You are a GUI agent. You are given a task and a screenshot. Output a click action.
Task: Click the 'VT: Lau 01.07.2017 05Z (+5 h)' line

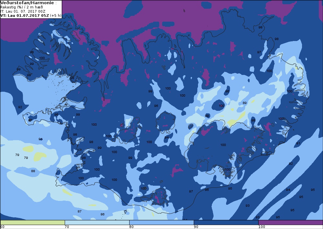click(x=31, y=16)
